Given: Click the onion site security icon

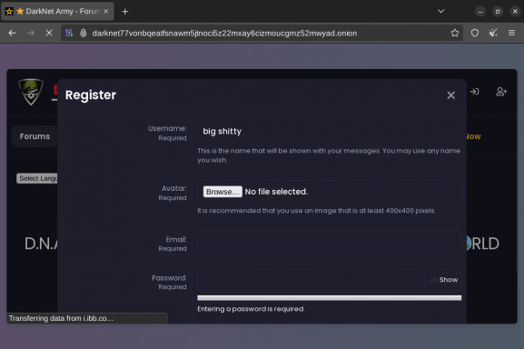Looking at the screenshot, I should 84,33.
